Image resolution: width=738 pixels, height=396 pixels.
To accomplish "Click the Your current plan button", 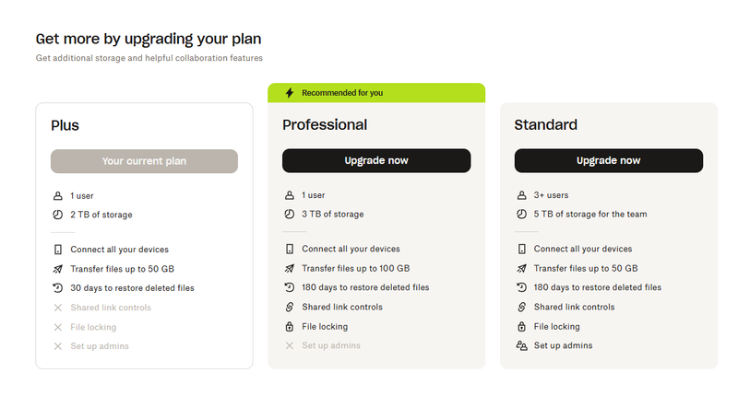I will (x=144, y=161).
